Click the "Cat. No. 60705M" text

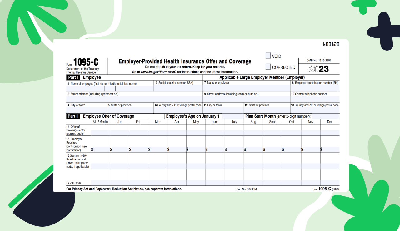point(247,189)
